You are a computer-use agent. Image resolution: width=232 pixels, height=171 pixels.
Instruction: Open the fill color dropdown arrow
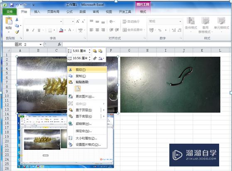point(65,30)
